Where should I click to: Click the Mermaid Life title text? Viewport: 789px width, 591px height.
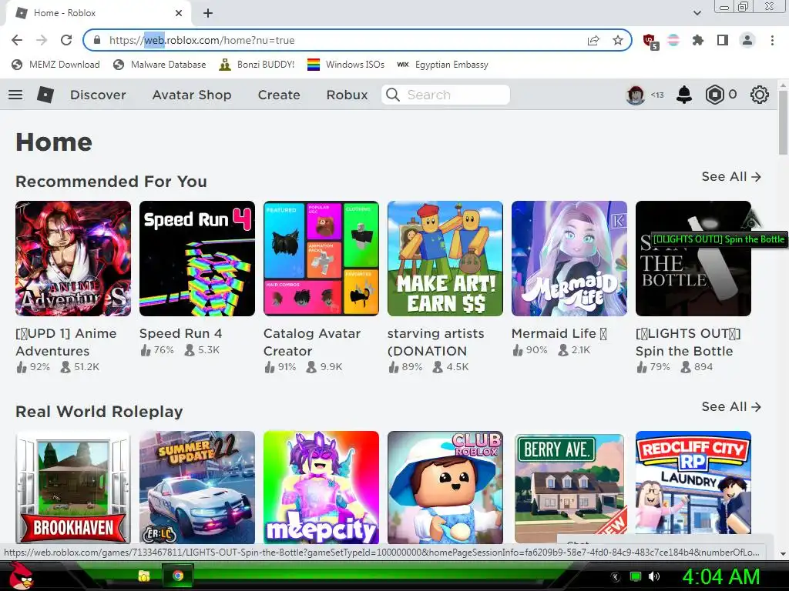pos(559,334)
